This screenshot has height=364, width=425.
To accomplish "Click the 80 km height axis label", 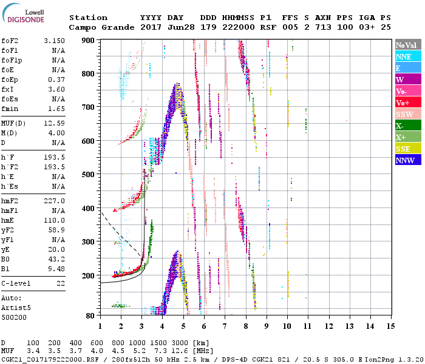I will click(x=90, y=316).
